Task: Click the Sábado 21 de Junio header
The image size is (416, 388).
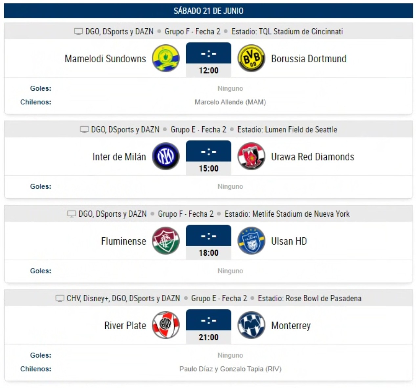Action: pyautogui.click(x=208, y=11)
